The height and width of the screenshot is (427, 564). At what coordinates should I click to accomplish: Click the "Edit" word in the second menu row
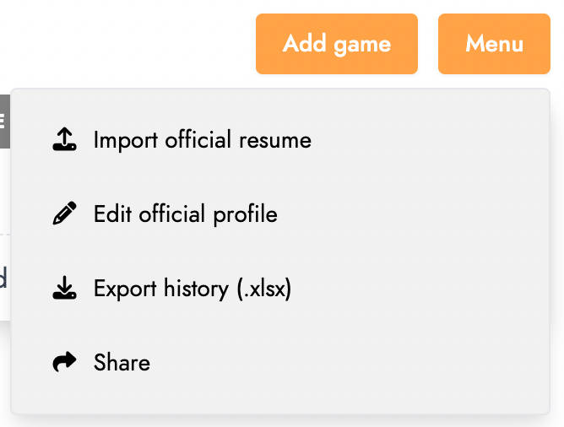(112, 214)
